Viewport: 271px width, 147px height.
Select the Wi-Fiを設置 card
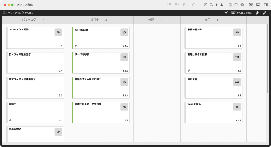(x=100, y=38)
